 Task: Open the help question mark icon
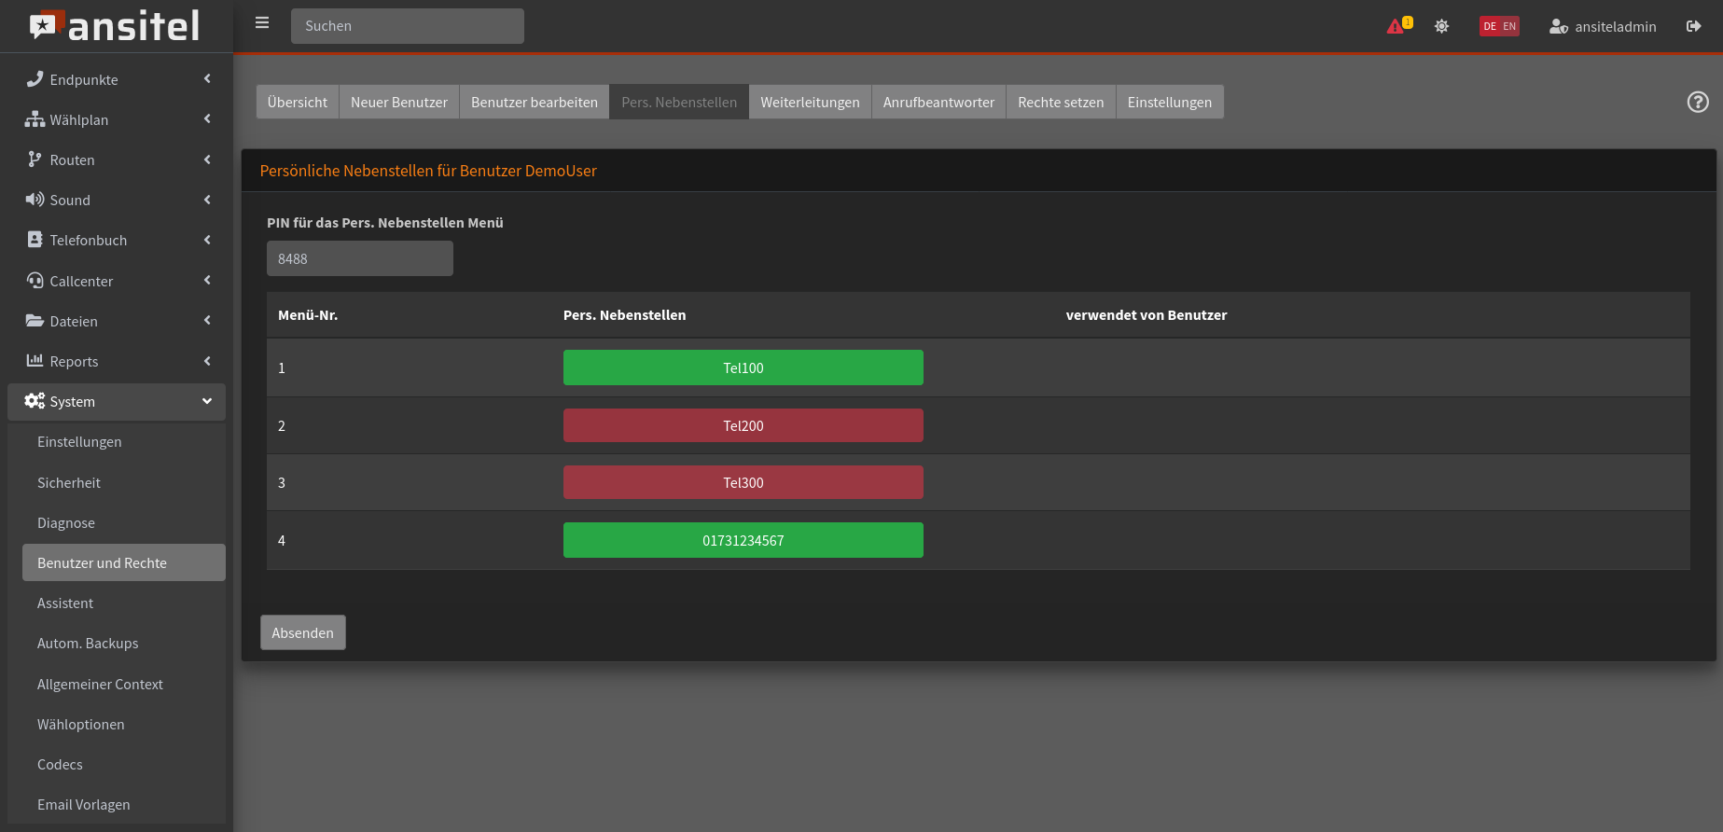[1697, 103]
